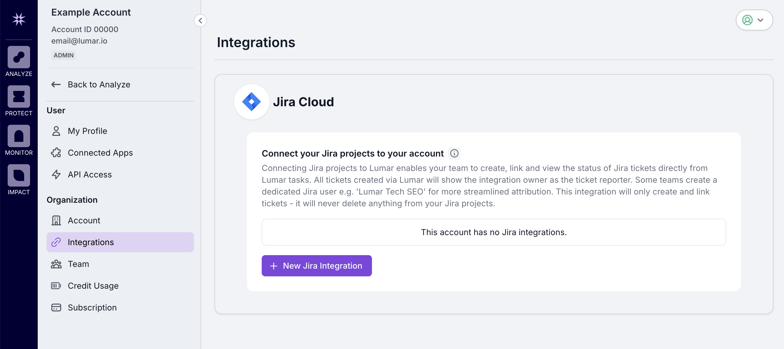Open the Analyze app icon
This screenshot has width=784, height=349.
point(19,57)
